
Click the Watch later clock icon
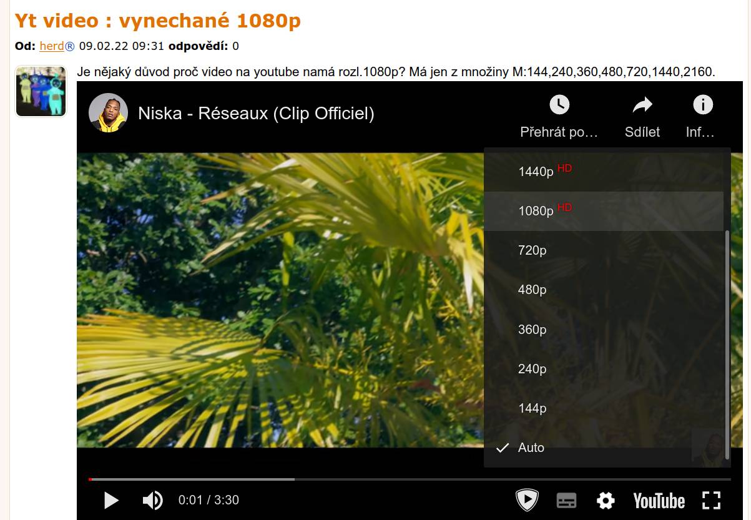(x=559, y=105)
